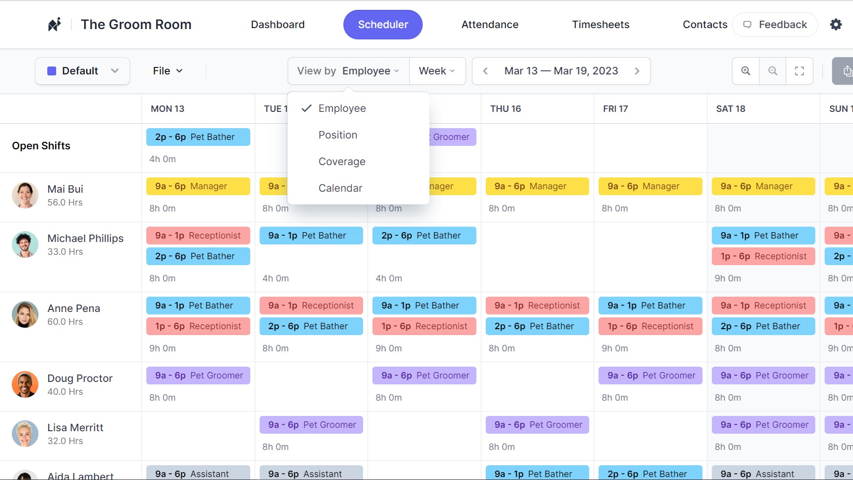Screen dimensions: 853x480
Task: Advance to next week arrow
Action: click(x=637, y=71)
